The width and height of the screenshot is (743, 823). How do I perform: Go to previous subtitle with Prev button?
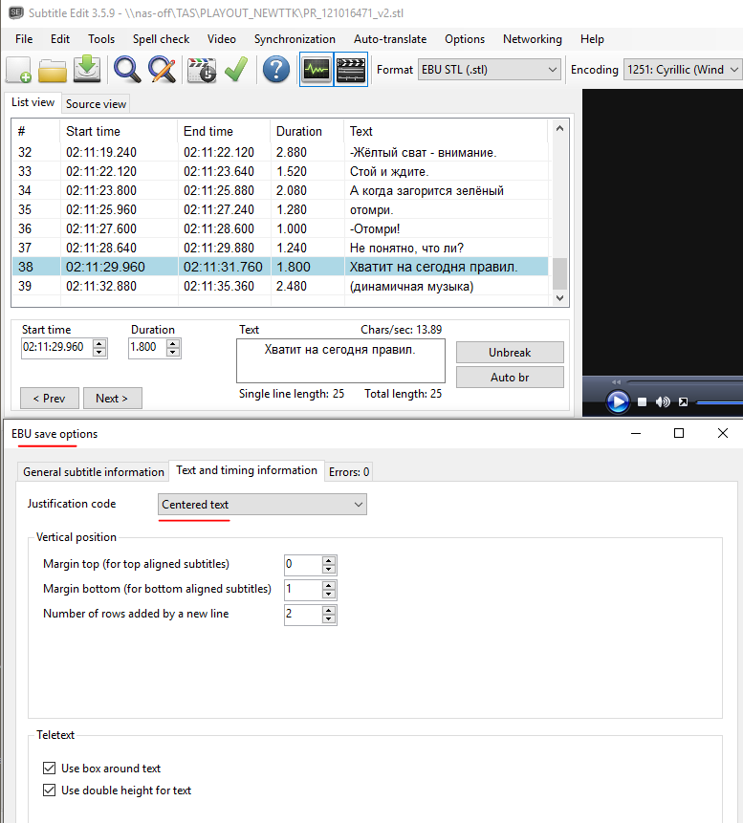pos(50,399)
